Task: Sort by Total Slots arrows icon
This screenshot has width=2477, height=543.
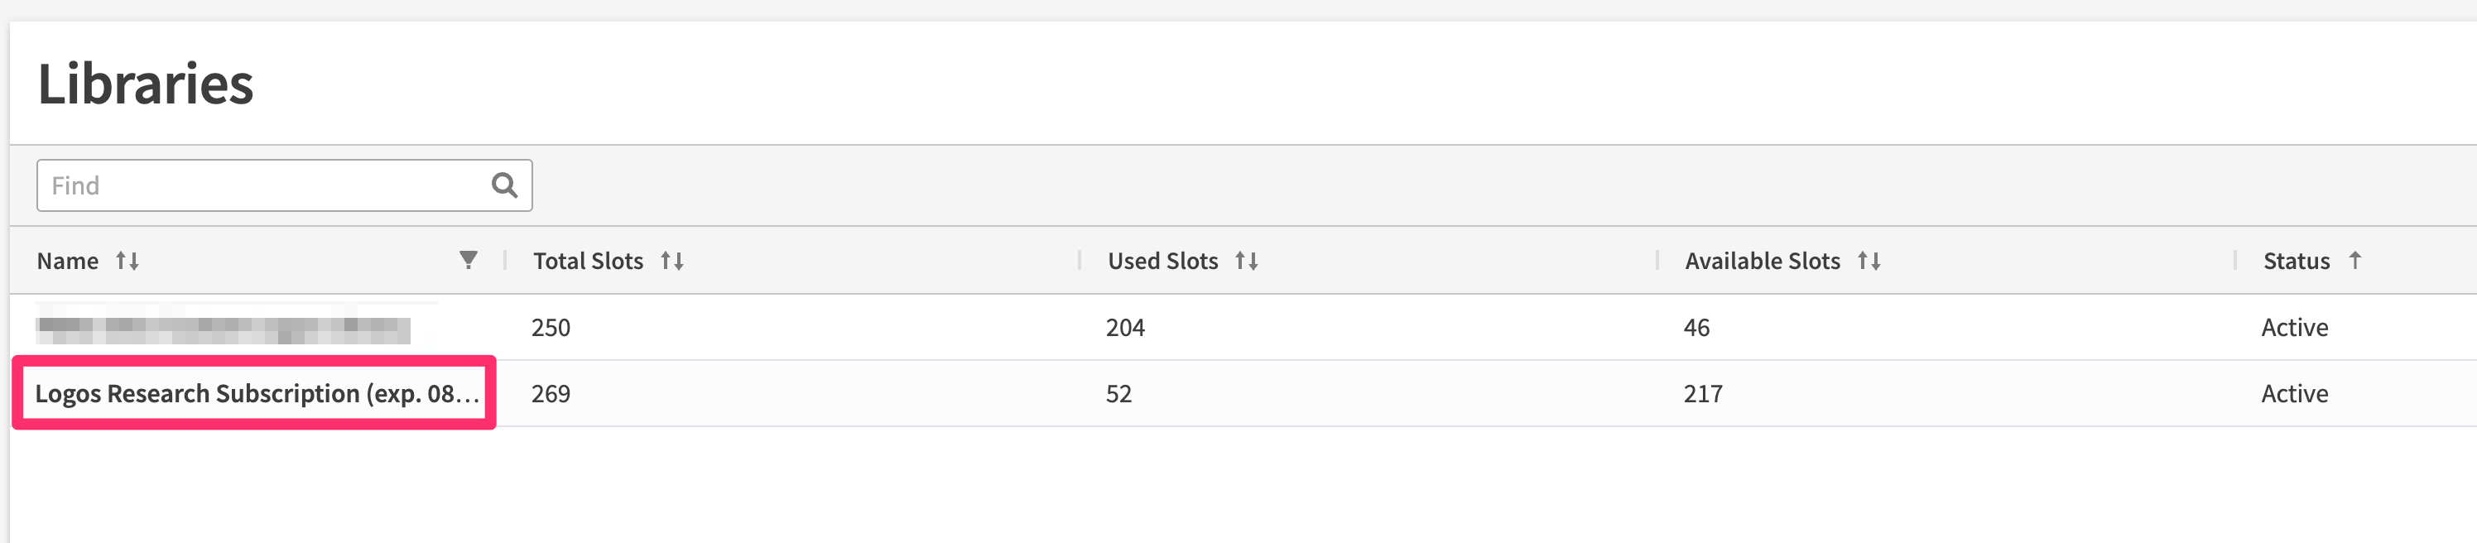Action: pyautogui.click(x=672, y=261)
